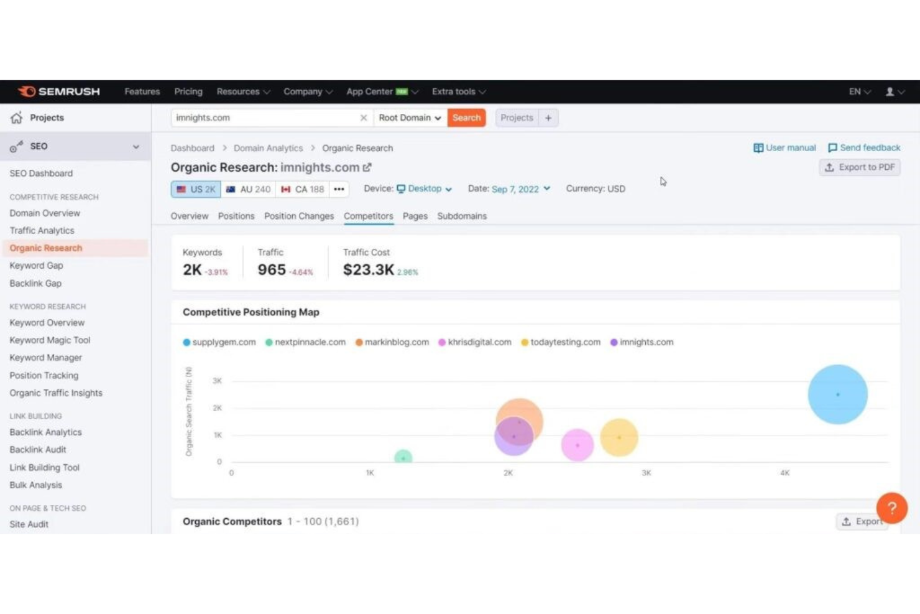Open the user account menu

[x=895, y=91]
